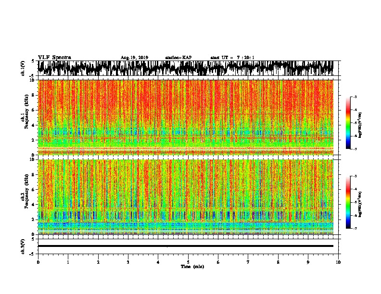Click the "start UT = 7:20:1" text
Image resolution: width=381 pixels, height=294 pixels.
[x=232, y=58]
